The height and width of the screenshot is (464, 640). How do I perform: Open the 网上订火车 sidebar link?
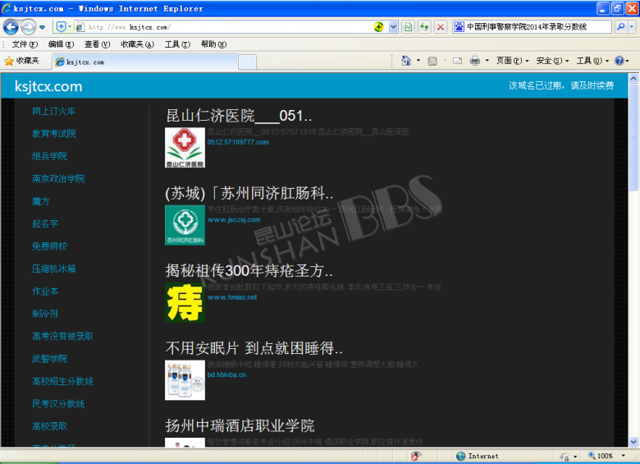54,111
